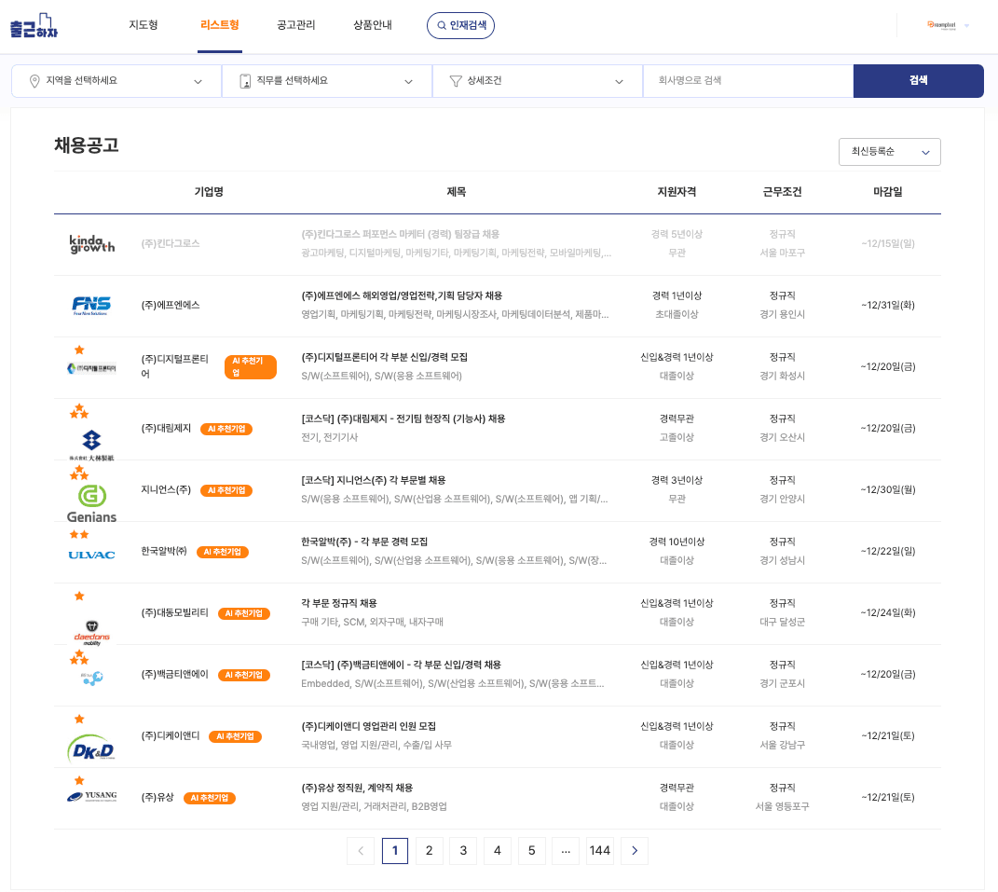The width and height of the screenshot is (998, 892).
Task: Click AI 추천기업 badge for (주)디케이앤디
Action: tap(235, 736)
